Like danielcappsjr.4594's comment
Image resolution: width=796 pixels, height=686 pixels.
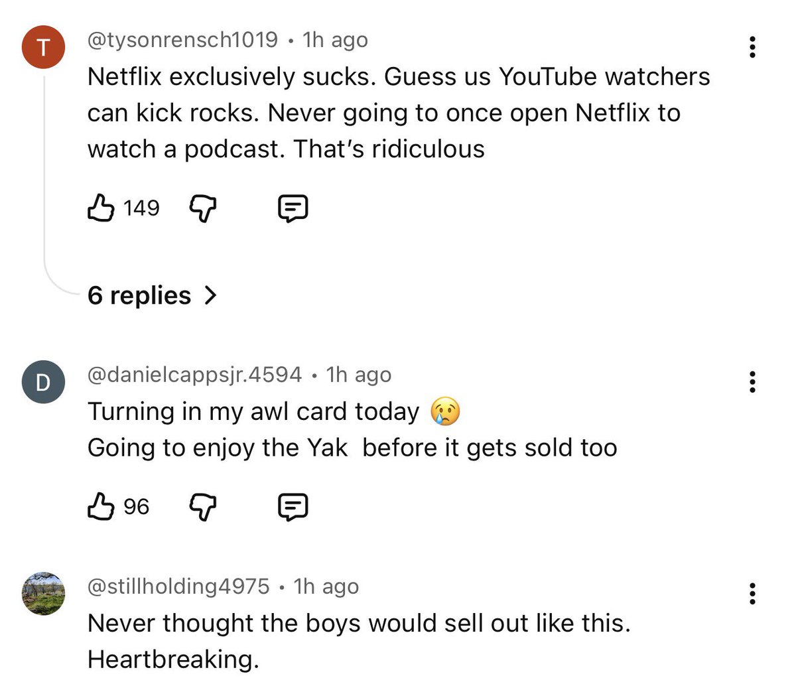100,507
